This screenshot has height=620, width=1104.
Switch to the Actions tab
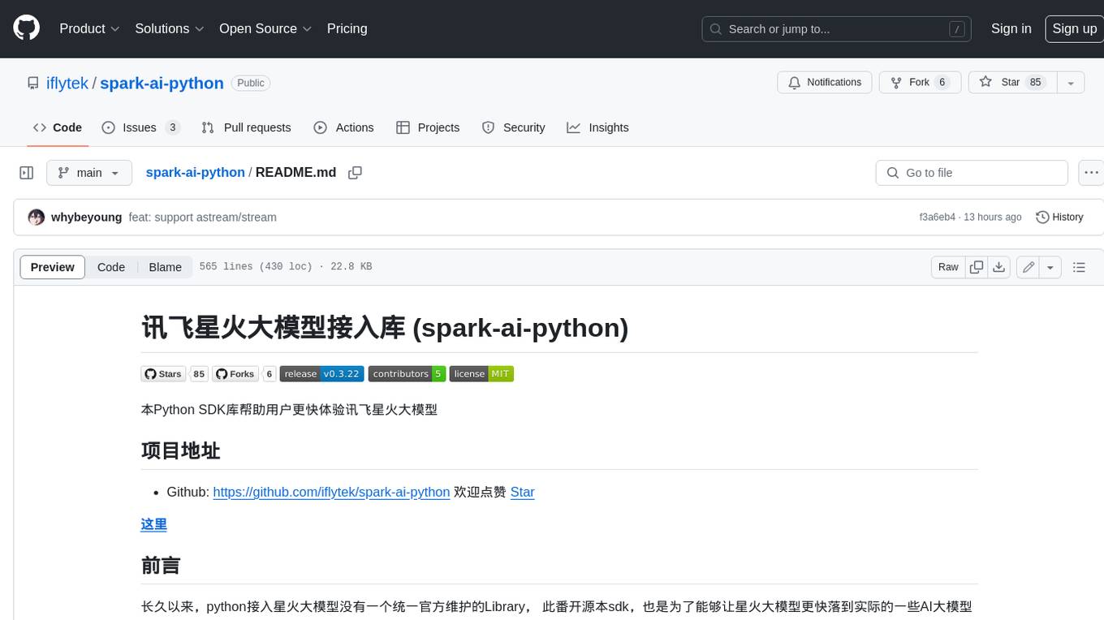(x=343, y=127)
